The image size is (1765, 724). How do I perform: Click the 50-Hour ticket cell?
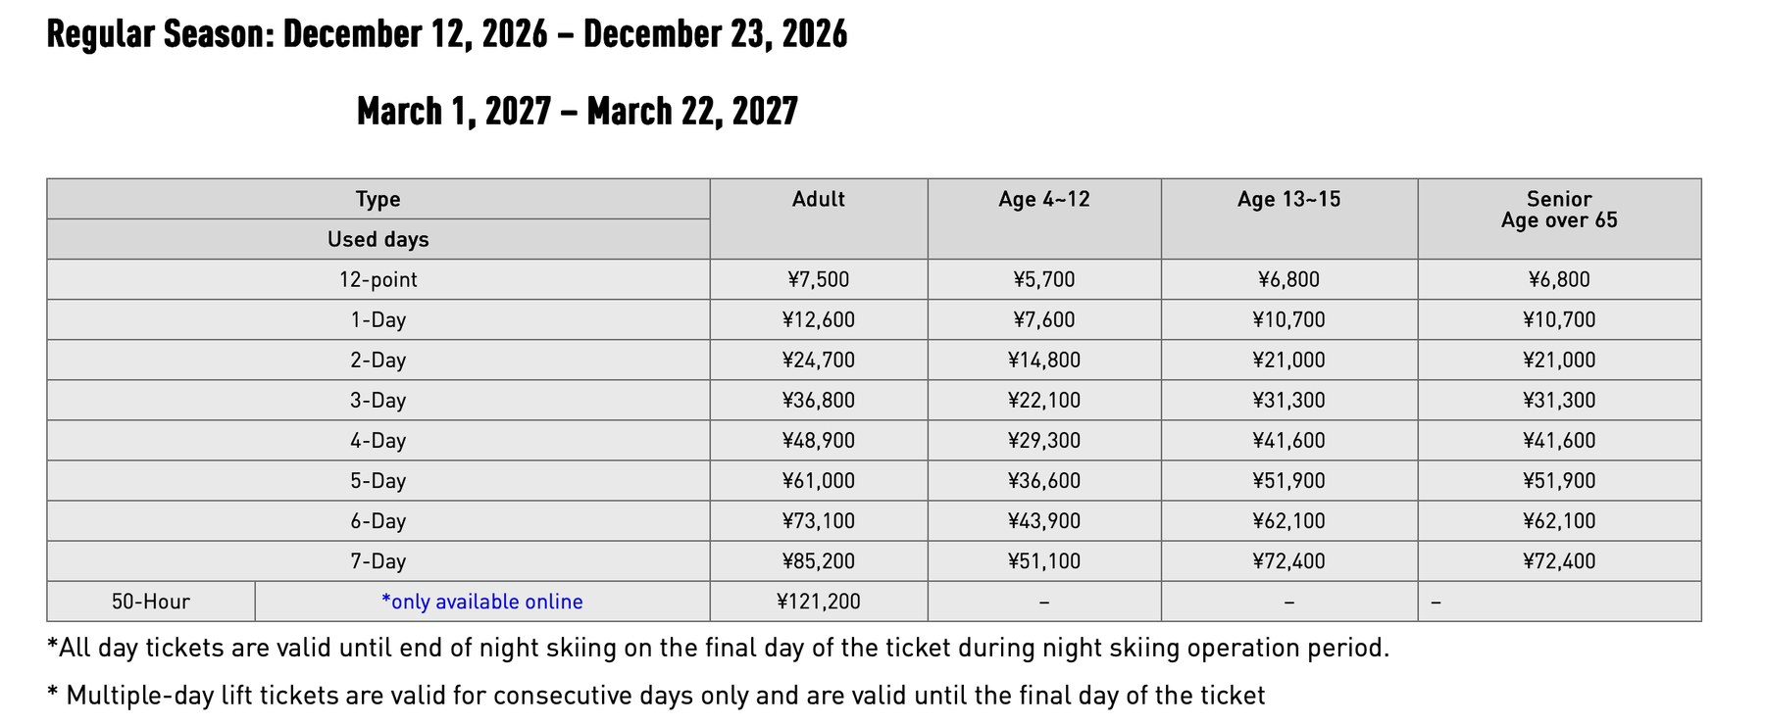click(x=150, y=602)
